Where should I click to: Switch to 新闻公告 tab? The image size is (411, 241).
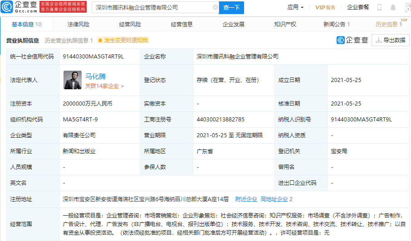point(337,24)
